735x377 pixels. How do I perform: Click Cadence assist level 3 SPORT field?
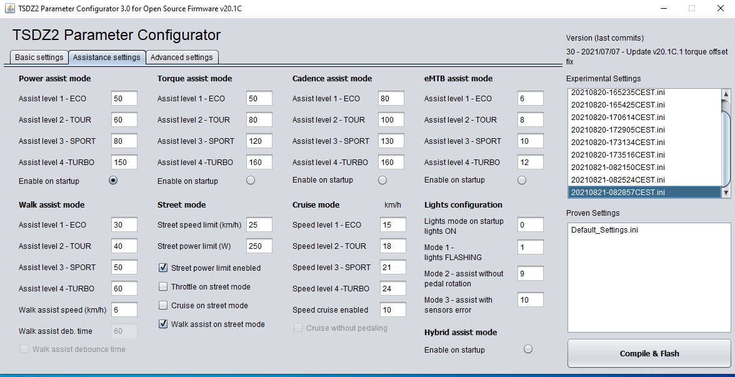[x=391, y=141]
